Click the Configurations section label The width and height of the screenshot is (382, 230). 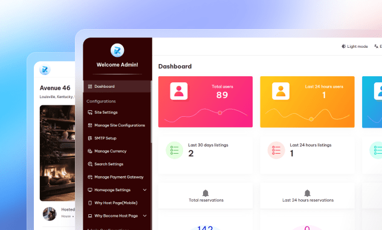click(x=101, y=101)
